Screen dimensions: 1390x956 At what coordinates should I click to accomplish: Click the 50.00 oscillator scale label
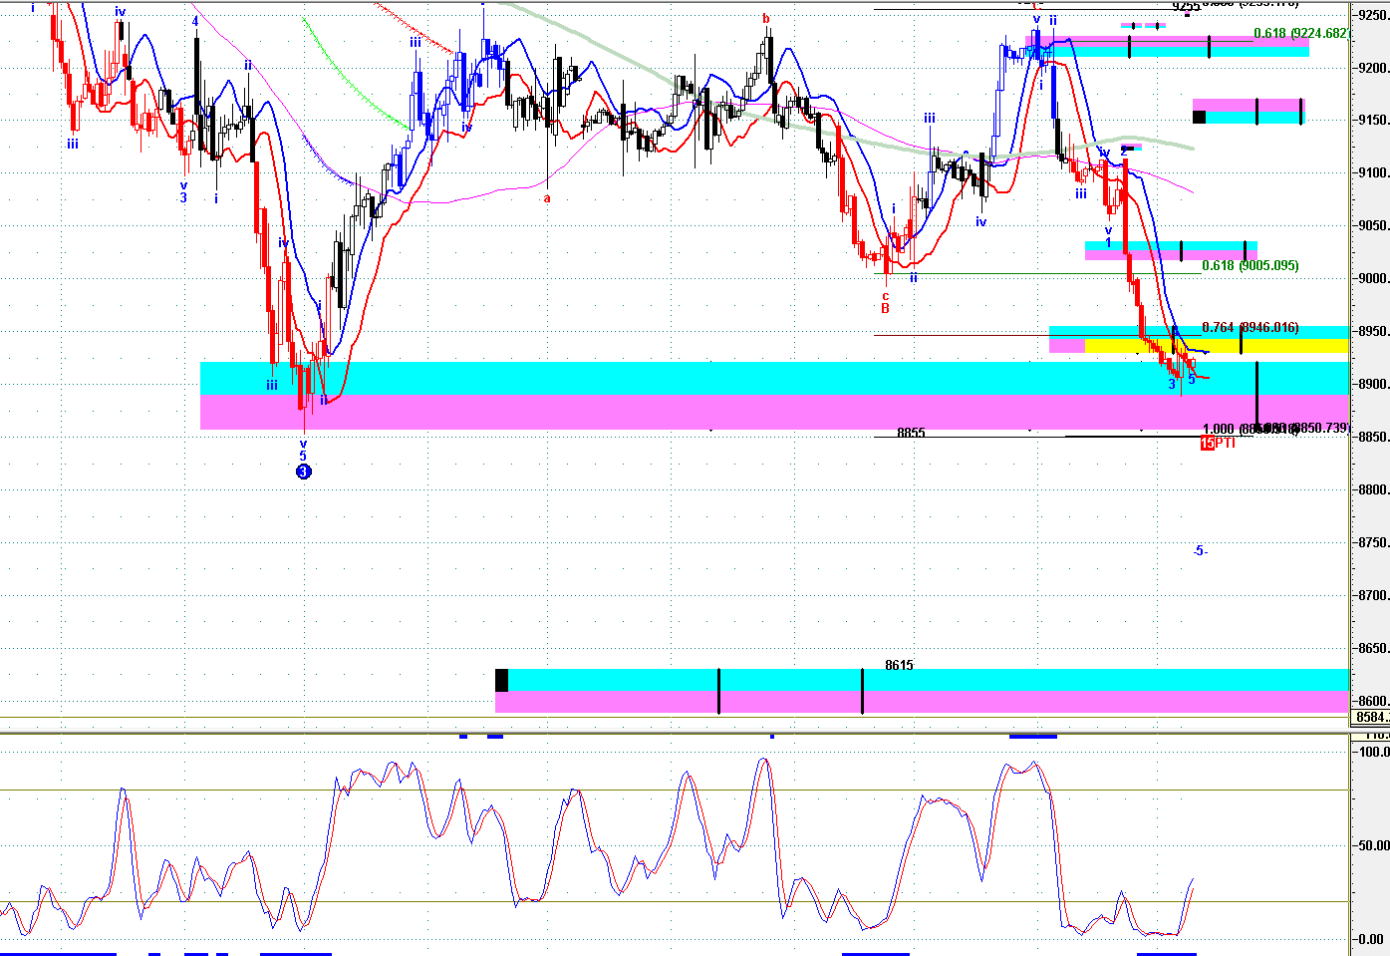click(1374, 845)
